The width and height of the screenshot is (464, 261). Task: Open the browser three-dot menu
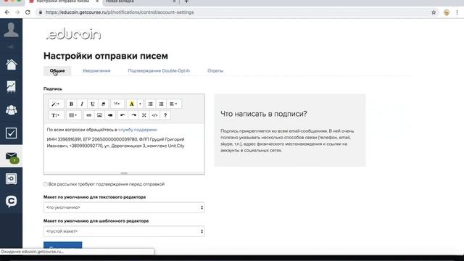(x=457, y=12)
